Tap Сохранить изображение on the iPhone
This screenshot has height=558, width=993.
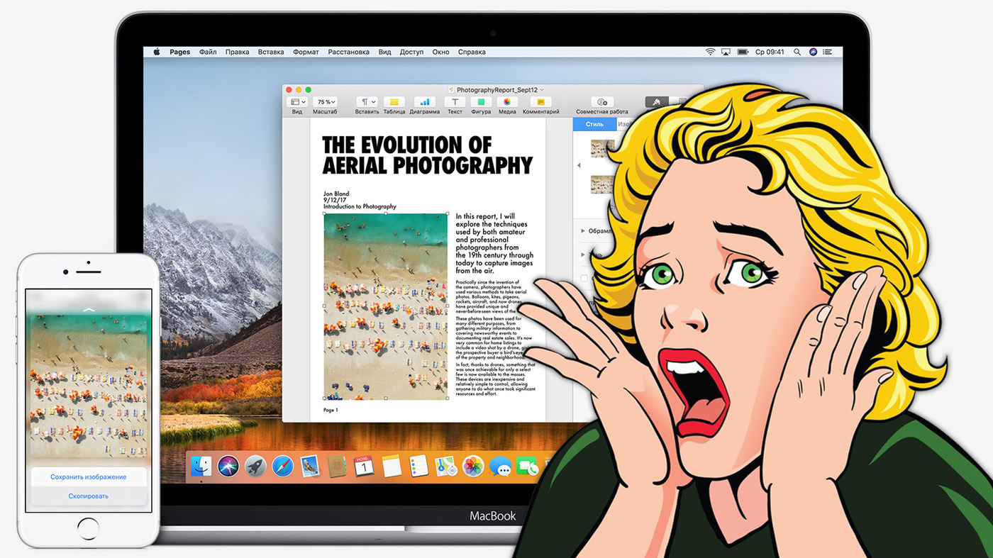[x=89, y=477]
